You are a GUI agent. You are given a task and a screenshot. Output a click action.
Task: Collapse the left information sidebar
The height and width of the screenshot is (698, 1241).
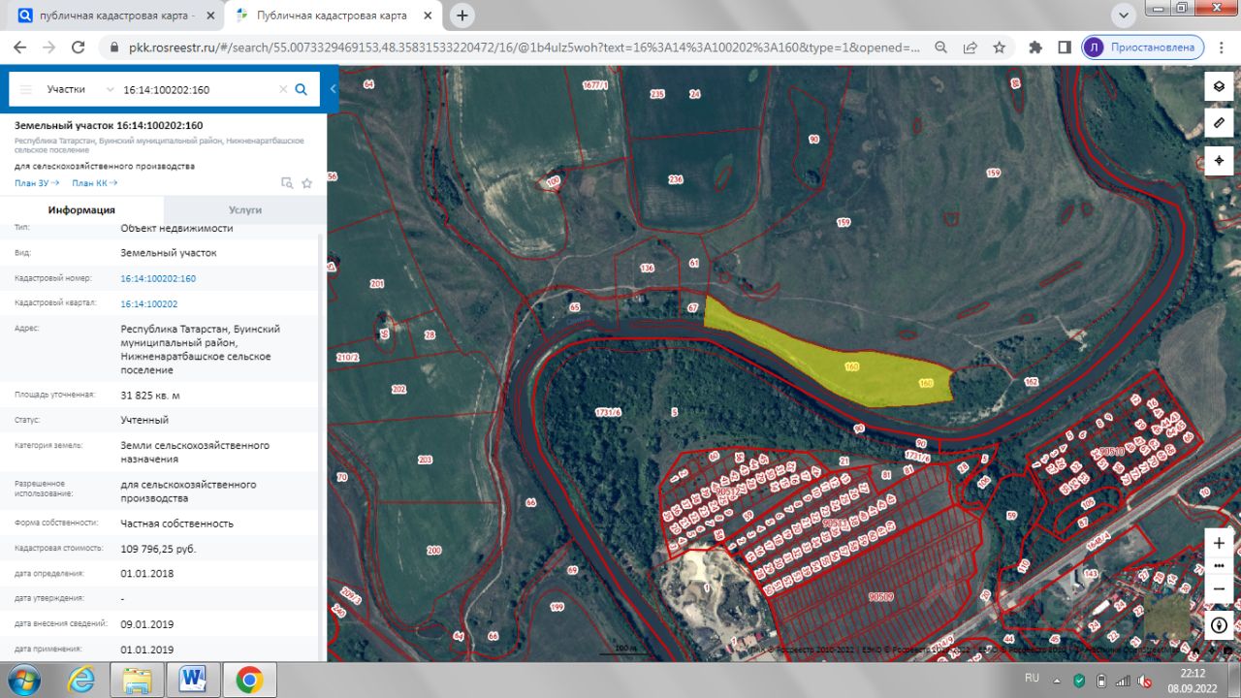click(333, 89)
